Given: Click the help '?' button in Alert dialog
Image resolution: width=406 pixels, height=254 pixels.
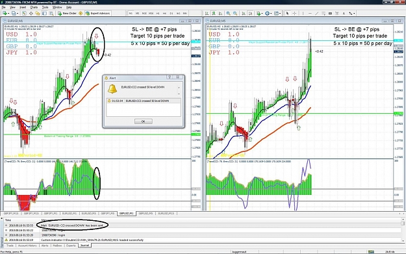Looking at the screenshot, I should click(x=170, y=77).
